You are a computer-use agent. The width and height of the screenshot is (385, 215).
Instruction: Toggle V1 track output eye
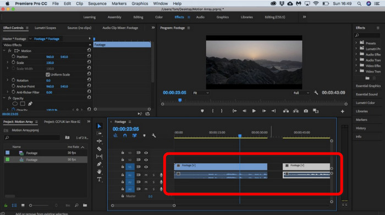146,167
